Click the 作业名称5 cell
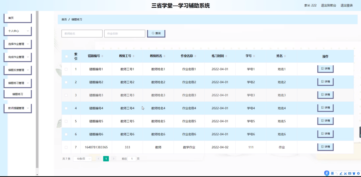Viewport: 361px width, 177px height. click(x=189, y=121)
